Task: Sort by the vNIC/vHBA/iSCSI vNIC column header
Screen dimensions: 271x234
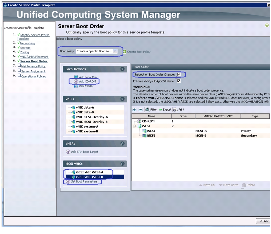Action: [218, 116]
